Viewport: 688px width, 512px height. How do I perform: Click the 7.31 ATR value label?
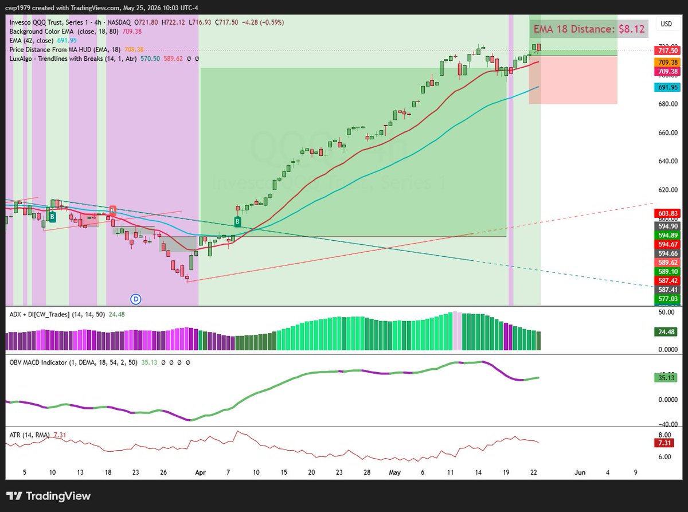click(665, 443)
